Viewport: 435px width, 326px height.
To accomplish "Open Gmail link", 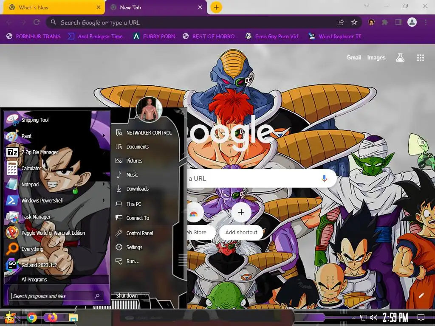I will click(354, 57).
